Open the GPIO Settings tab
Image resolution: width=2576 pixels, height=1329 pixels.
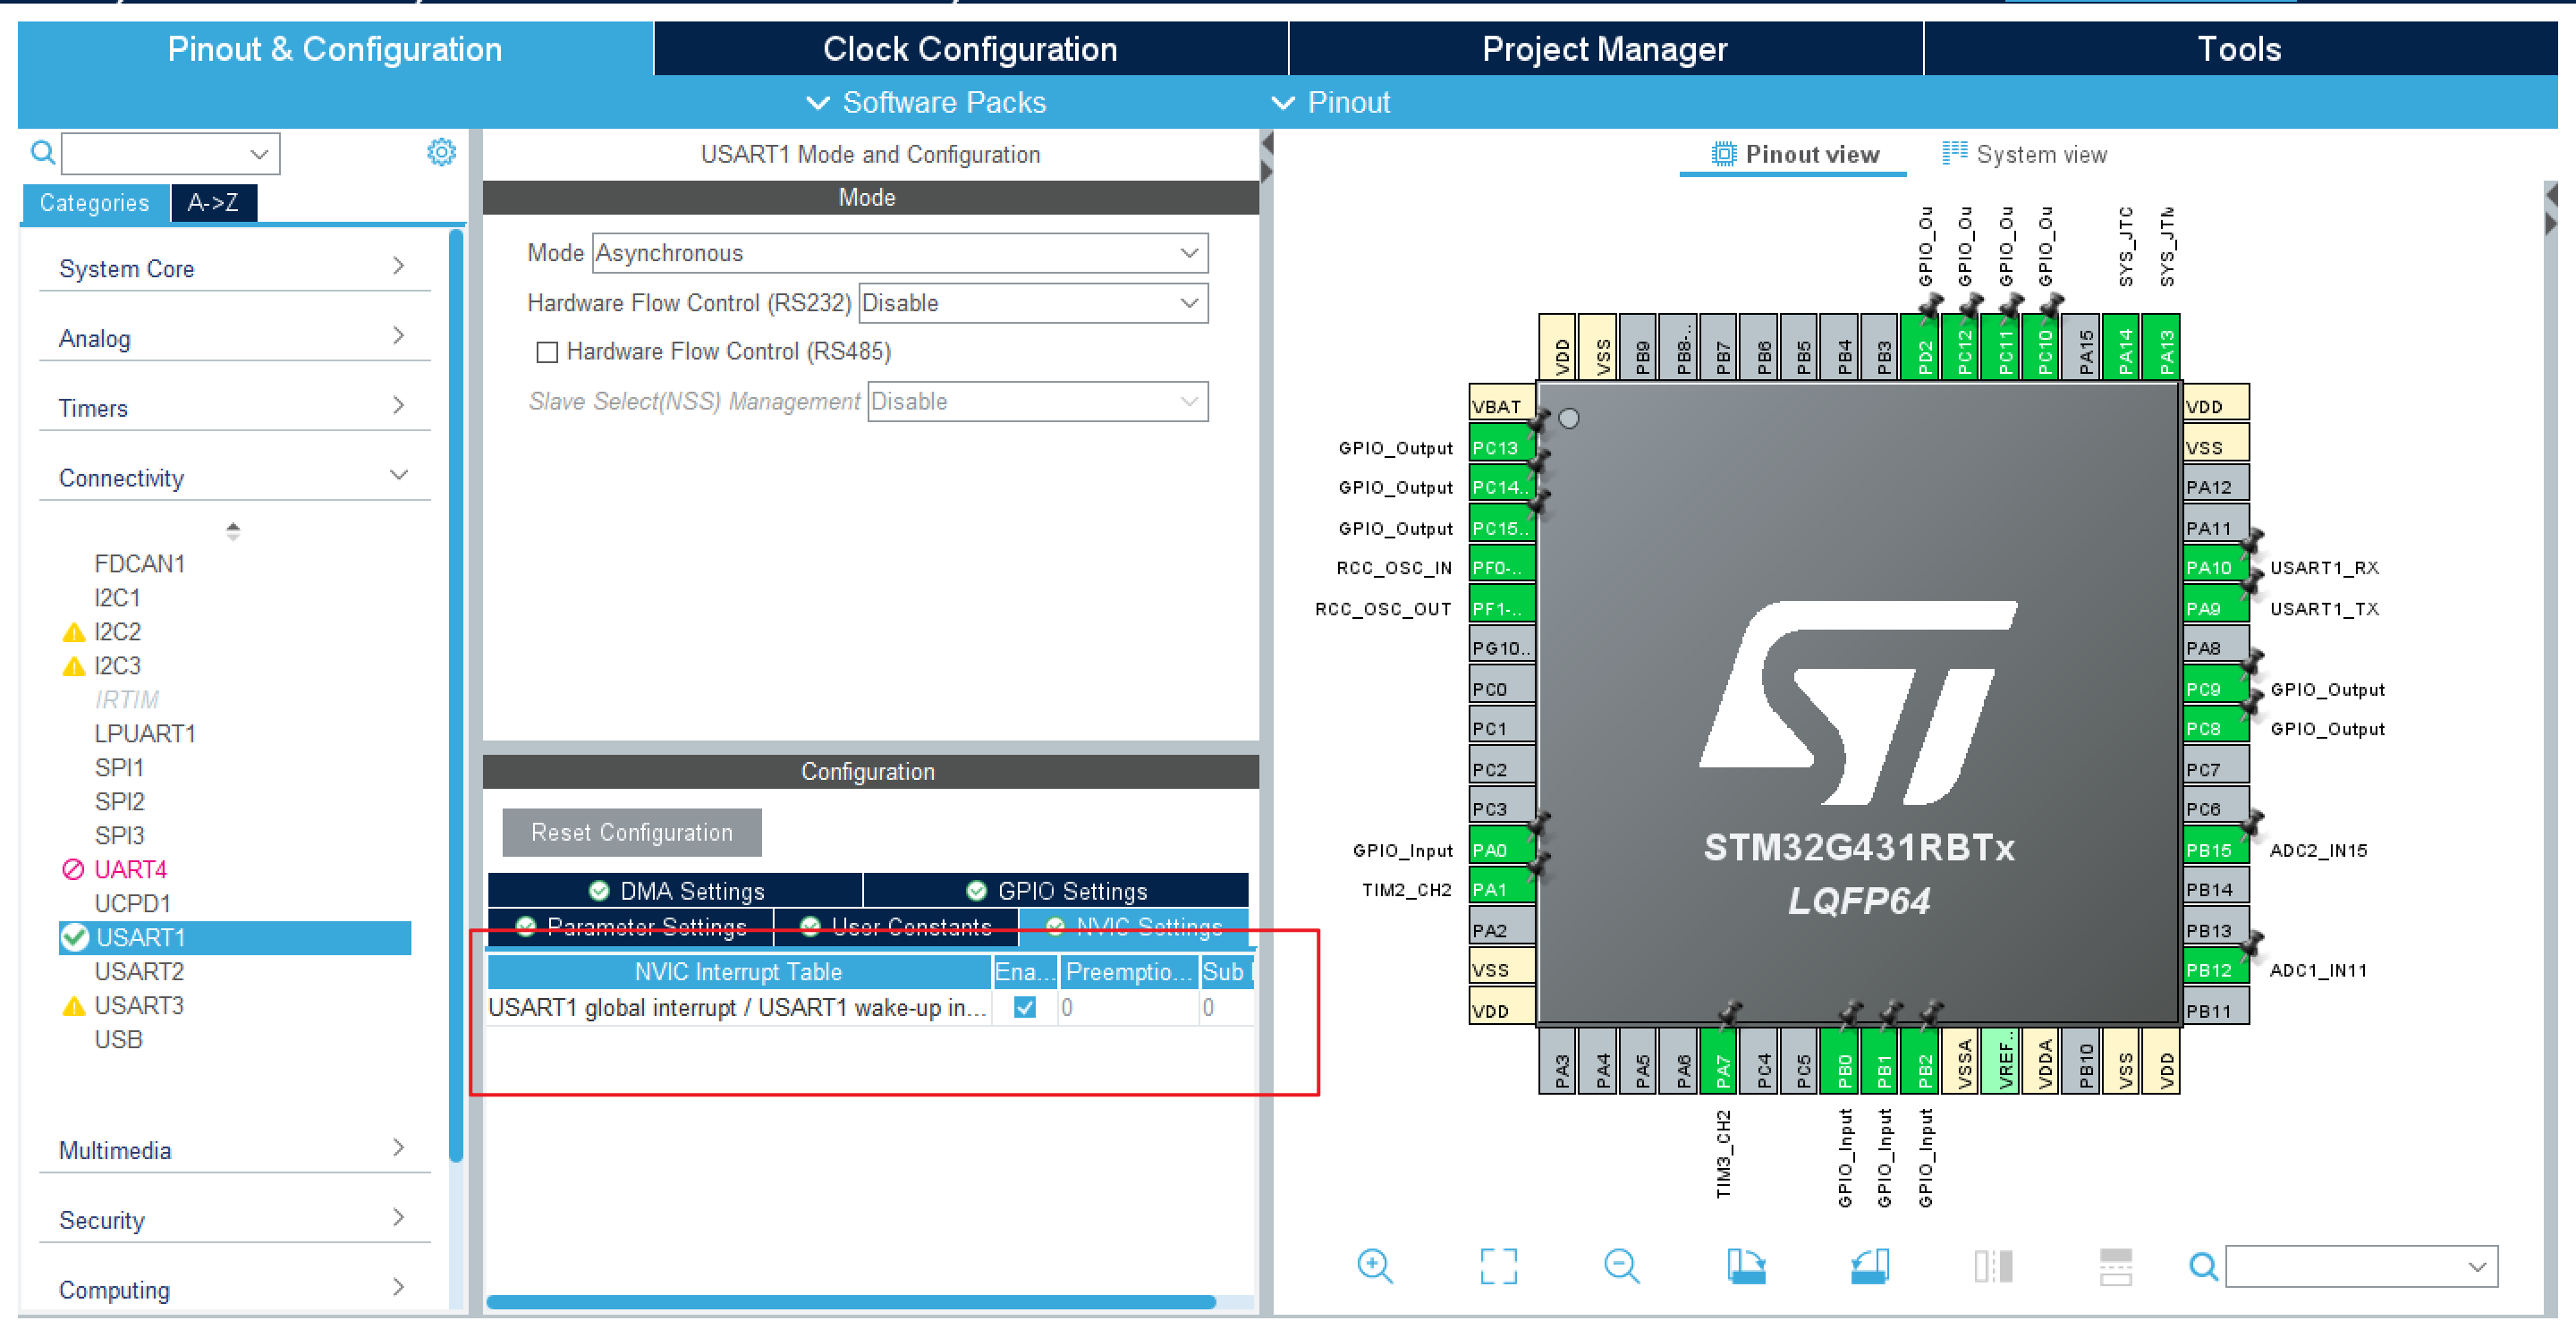point(1056,890)
